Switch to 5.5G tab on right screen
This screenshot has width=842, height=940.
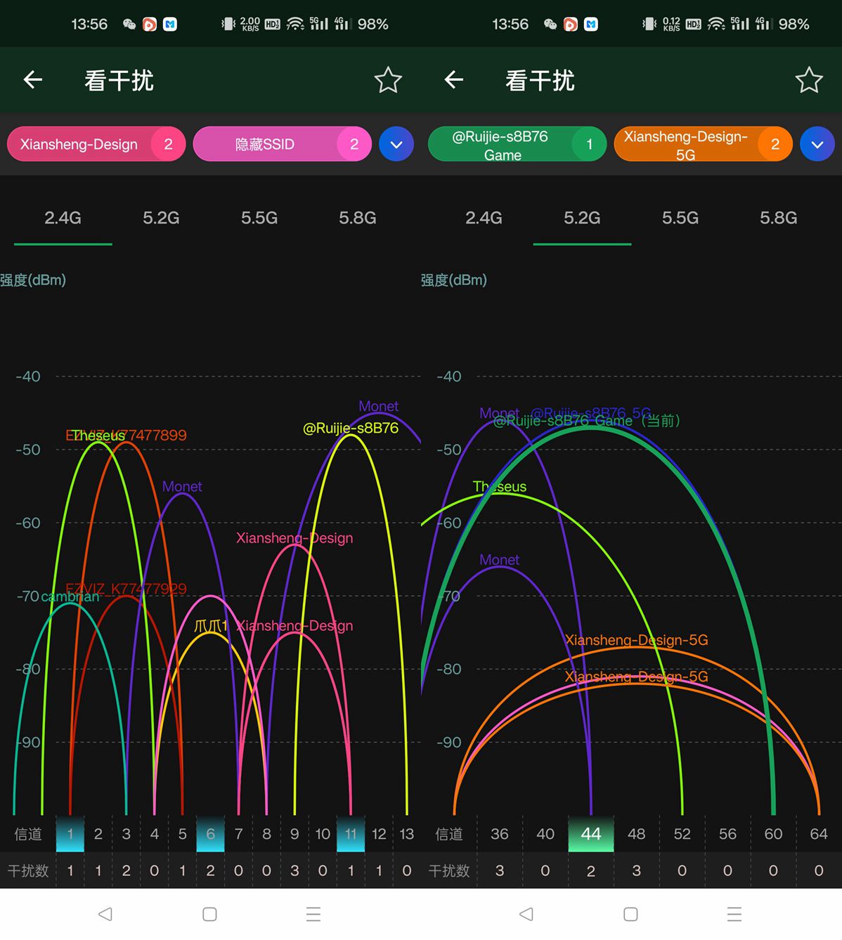pos(680,218)
